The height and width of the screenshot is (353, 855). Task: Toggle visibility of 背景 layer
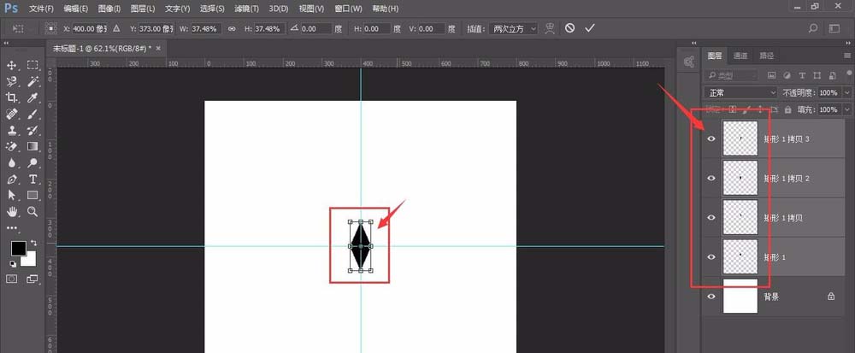point(711,297)
